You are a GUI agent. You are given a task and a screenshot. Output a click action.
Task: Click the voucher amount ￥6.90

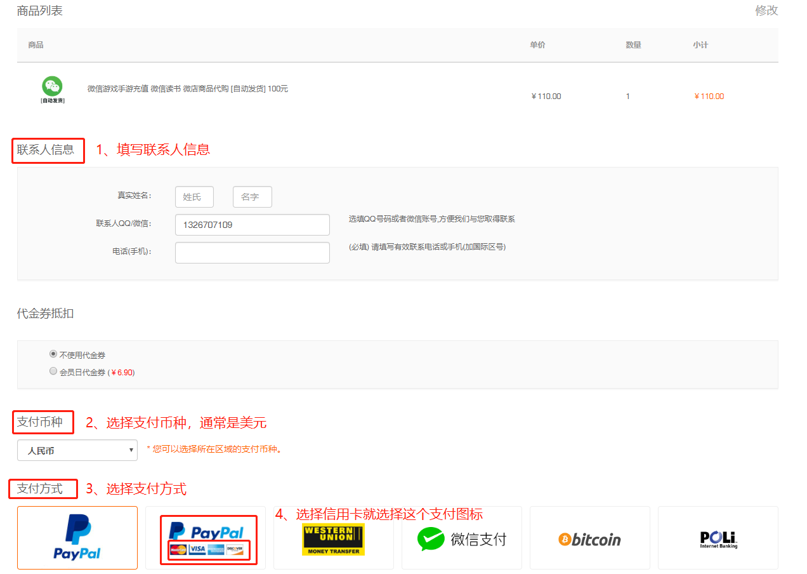[x=122, y=373]
